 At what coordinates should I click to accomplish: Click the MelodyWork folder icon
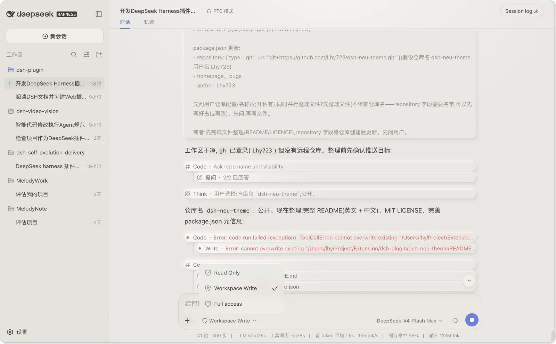coord(11,181)
